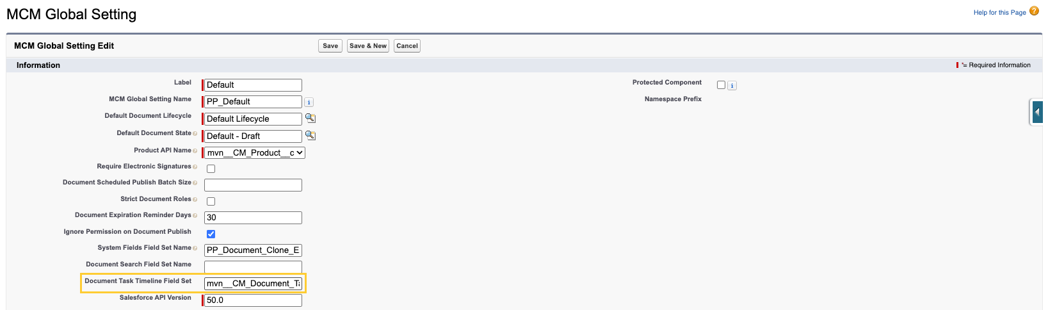Edit the Salesforce API Version field
Viewport: 1048px width, 310px height.
coord(253,300)
